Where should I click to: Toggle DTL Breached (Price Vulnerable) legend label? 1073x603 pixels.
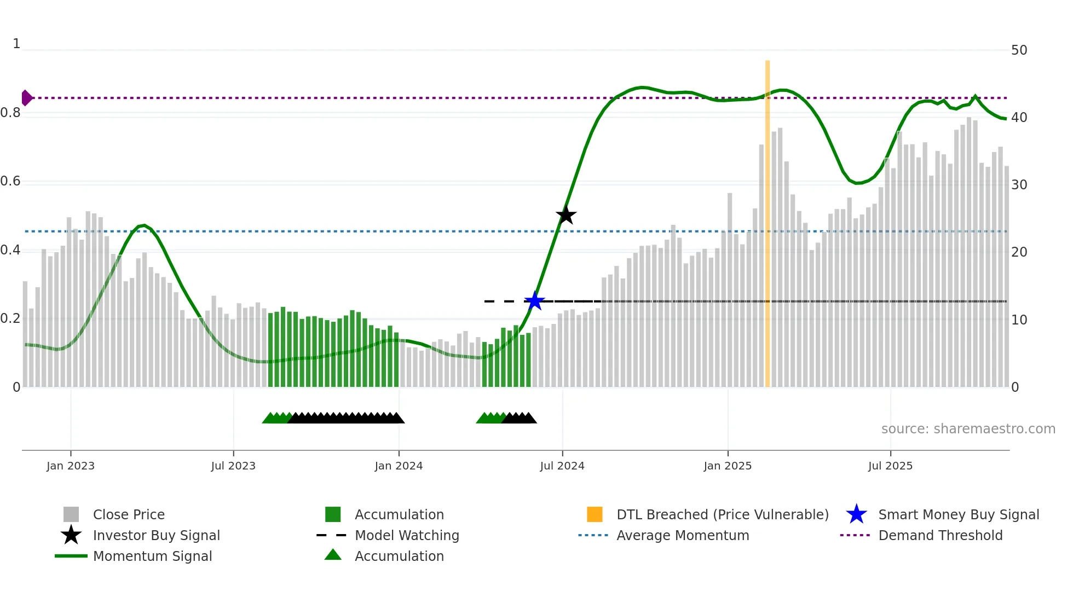click(723, 514)
